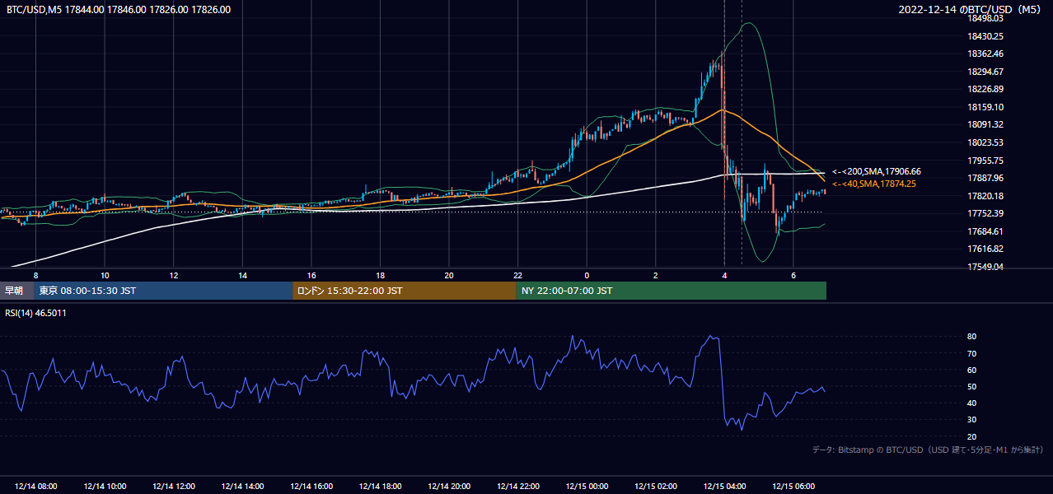Click hour label 16 under price chart
This screenshot has width=1053, height=494.
(x=311, y=275)
